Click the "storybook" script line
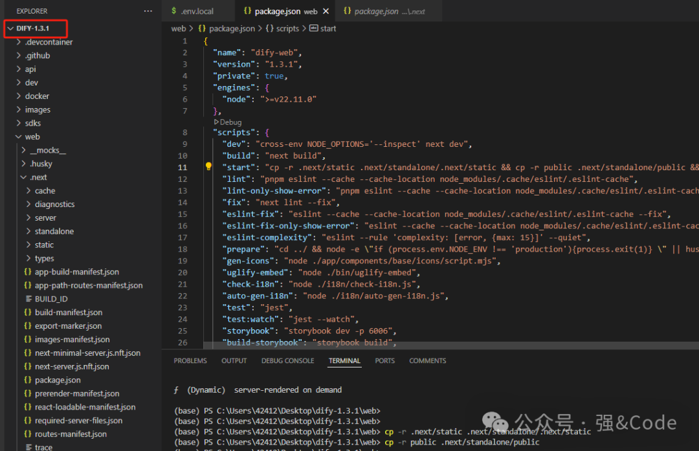 (x=309, y=331)
